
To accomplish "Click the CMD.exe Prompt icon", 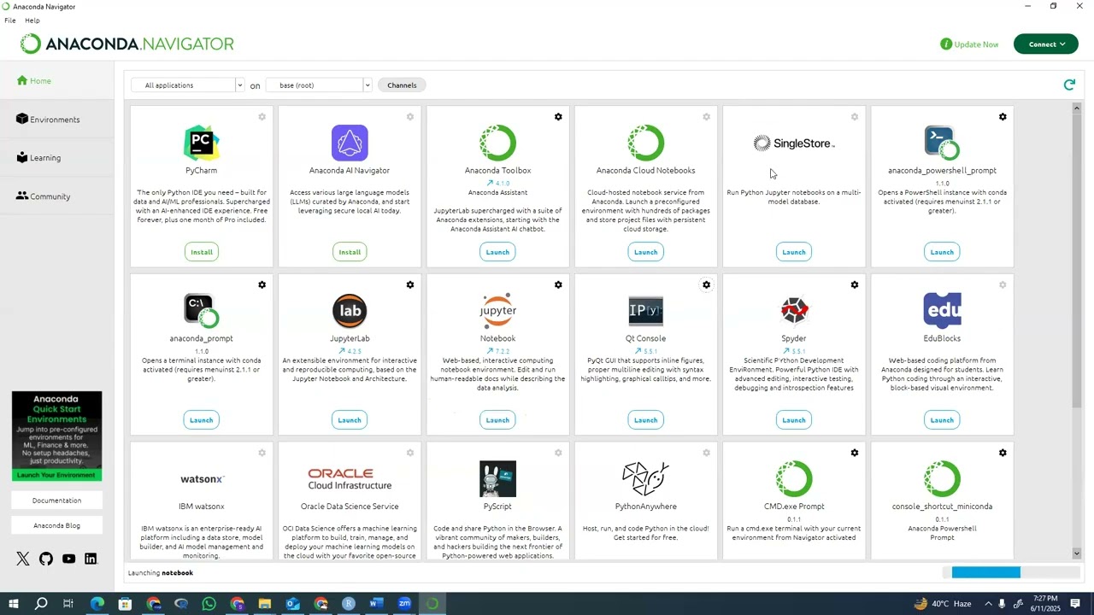I will (794, 479).
